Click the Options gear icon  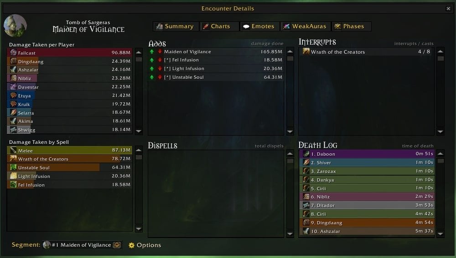(x=131, y=245)
